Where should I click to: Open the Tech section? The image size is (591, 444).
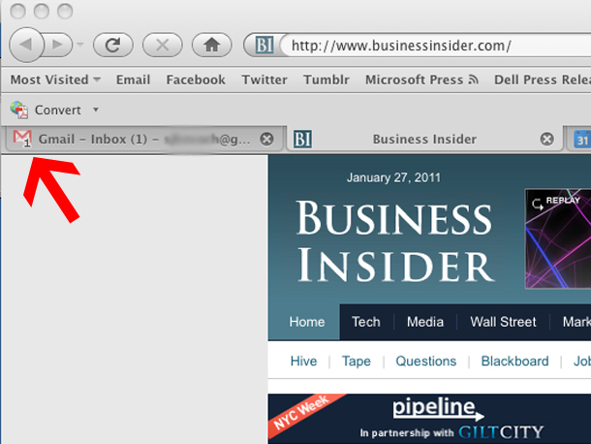(x=366, y=322)
